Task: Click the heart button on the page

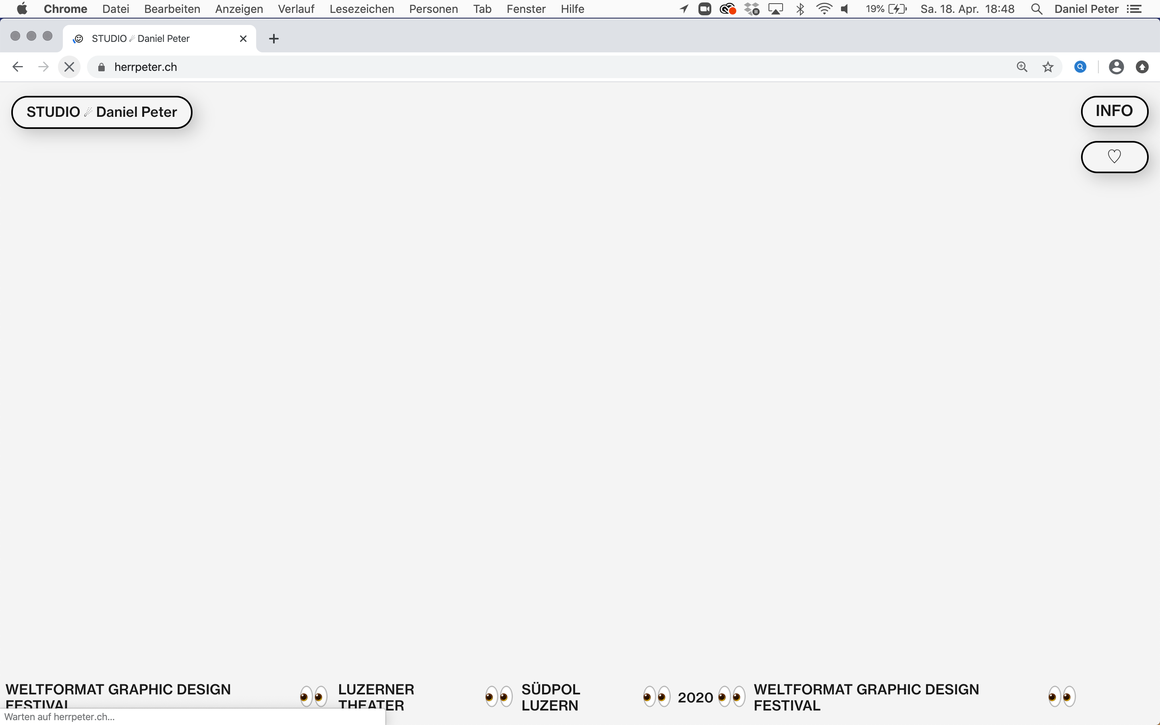Action: (1114, 157)
